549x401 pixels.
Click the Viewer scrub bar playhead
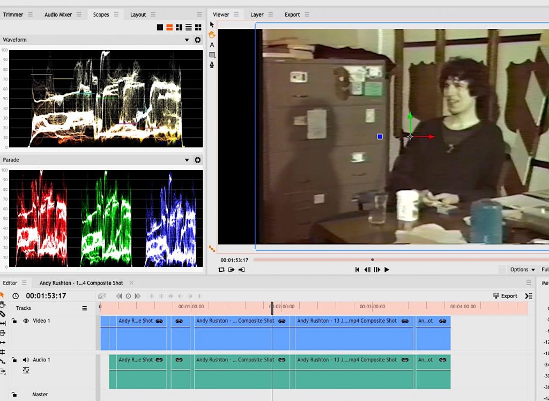372,259
